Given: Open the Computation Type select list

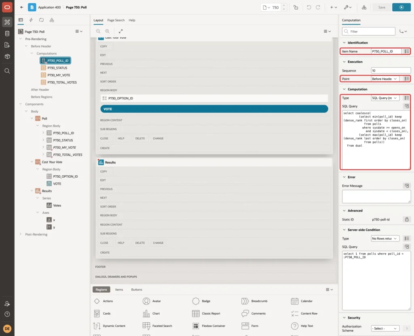Looking at the screenshot, I should pos(385,98).
